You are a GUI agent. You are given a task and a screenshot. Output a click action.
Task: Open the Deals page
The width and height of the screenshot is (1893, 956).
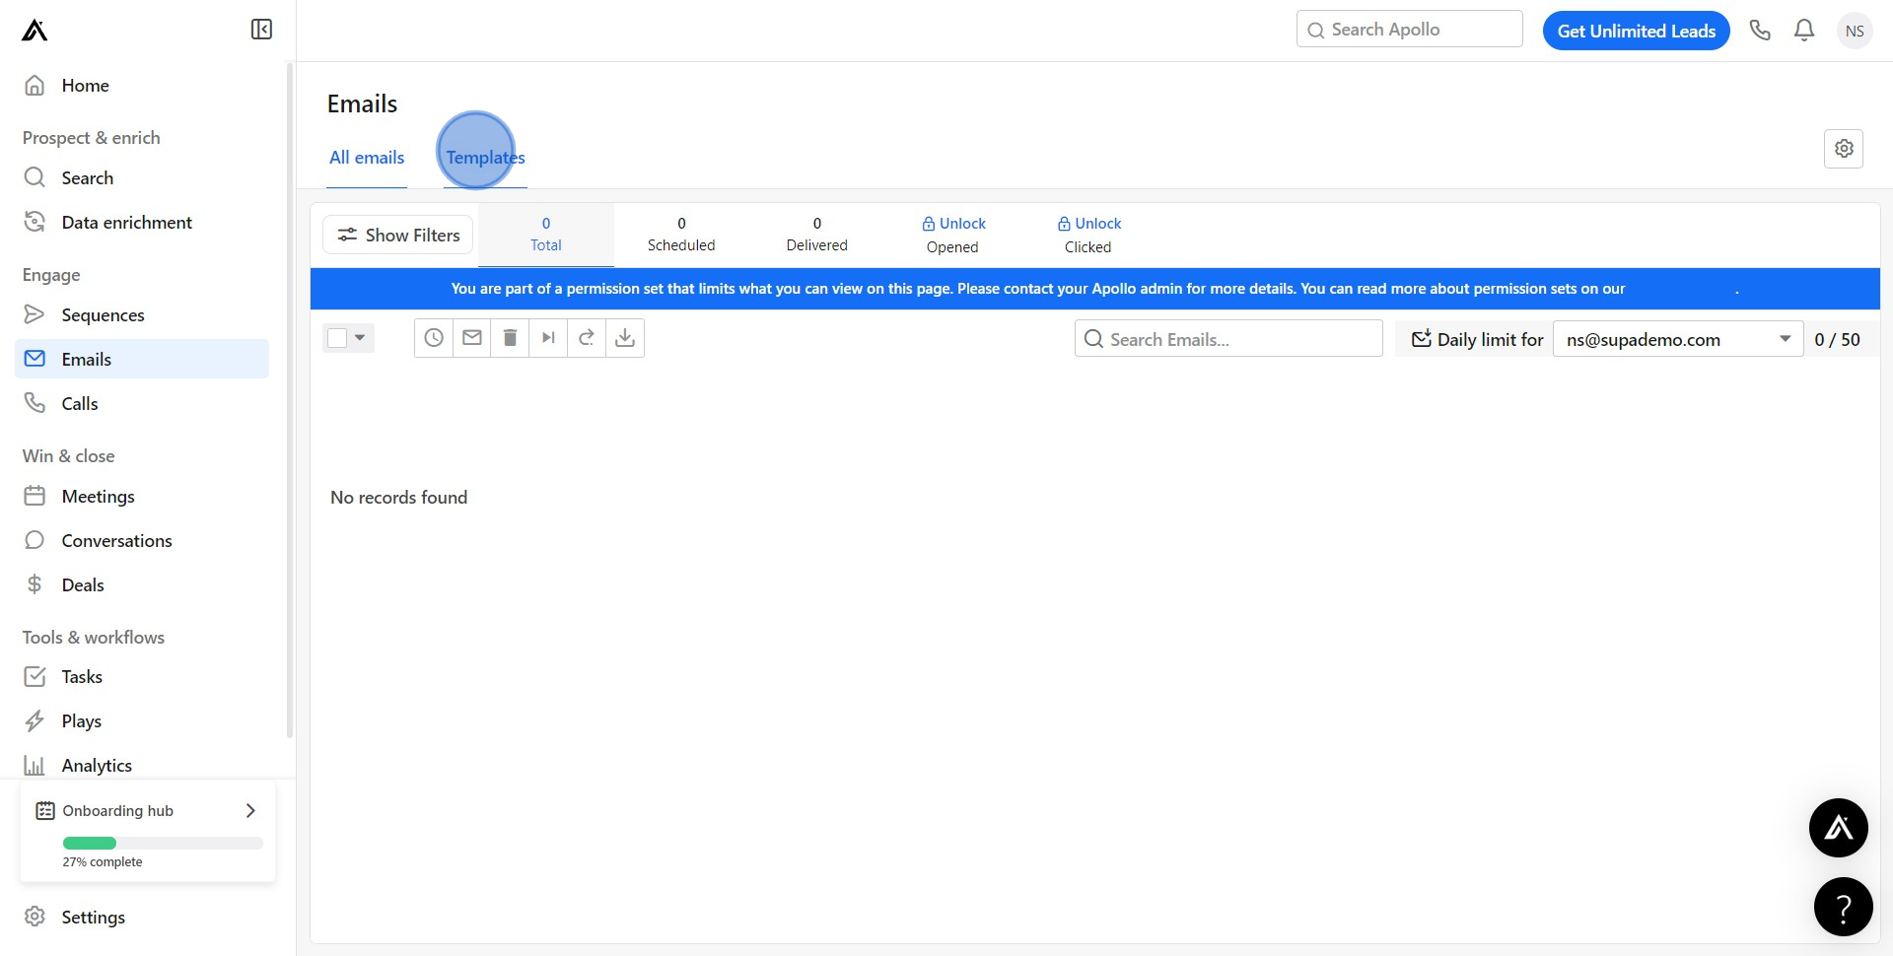[142, 585]
